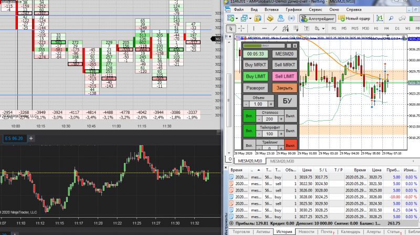420x235 pixels.
Task: Click the pink Sell LIMIT button
Action: coord(285,76)
